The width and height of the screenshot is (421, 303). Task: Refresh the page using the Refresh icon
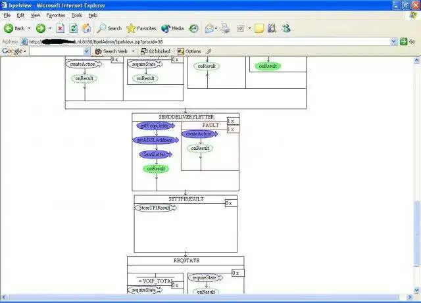(x=73, y=28)
